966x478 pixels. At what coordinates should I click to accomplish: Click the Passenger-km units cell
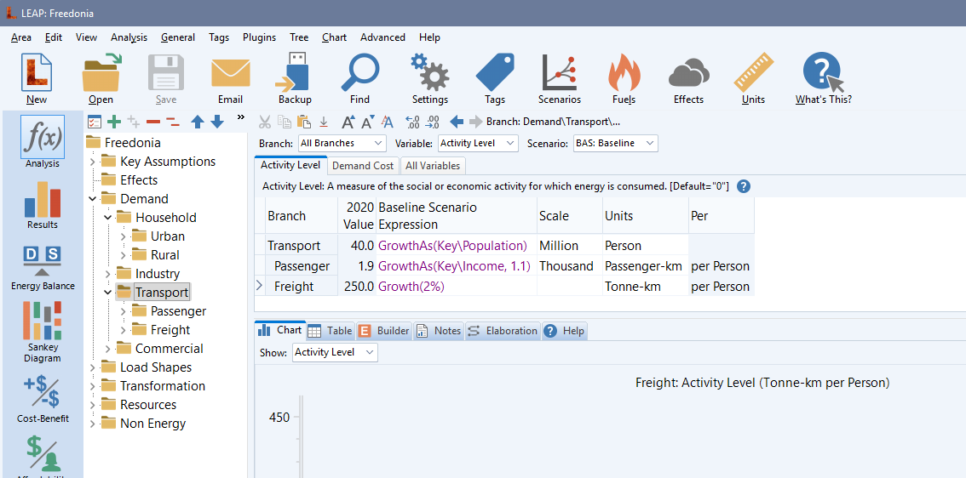click(646, 266)
